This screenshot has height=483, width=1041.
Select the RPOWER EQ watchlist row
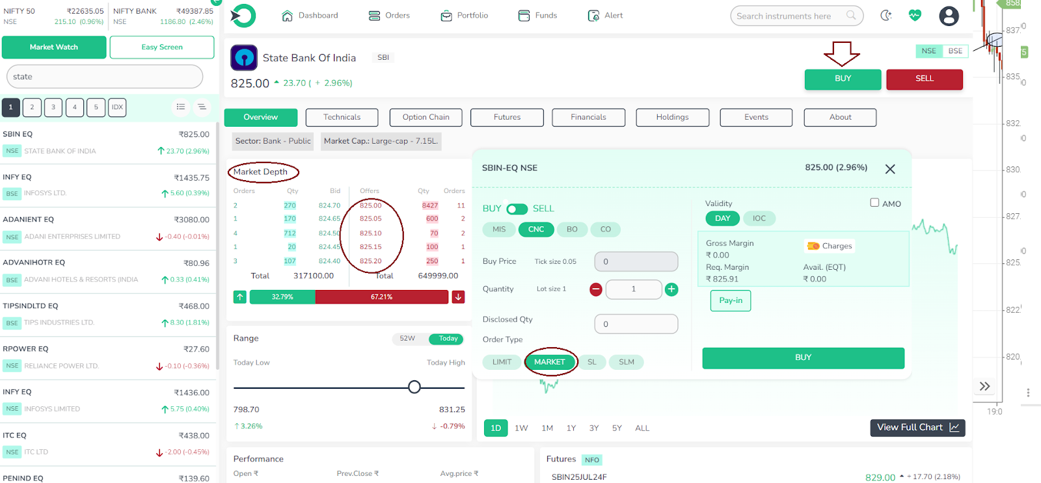107,358
